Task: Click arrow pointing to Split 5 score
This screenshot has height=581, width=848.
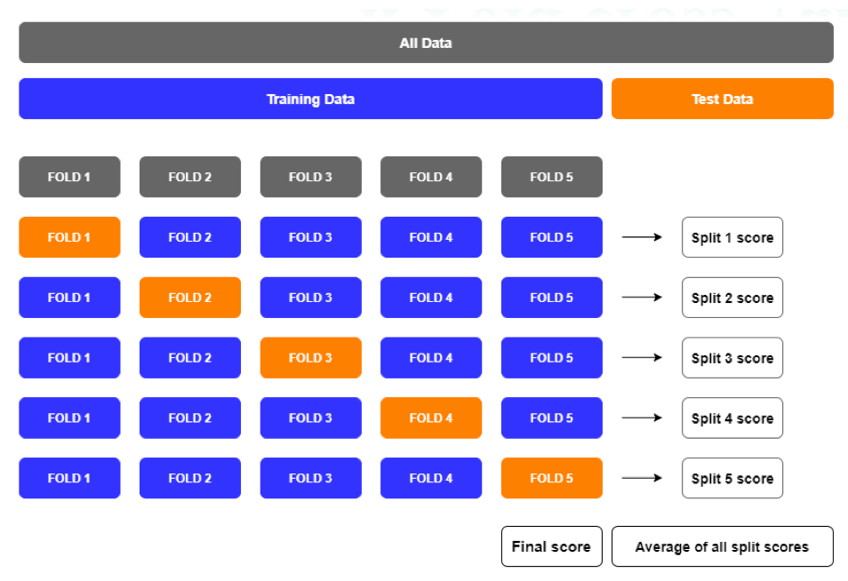Action: click(642, 478)
